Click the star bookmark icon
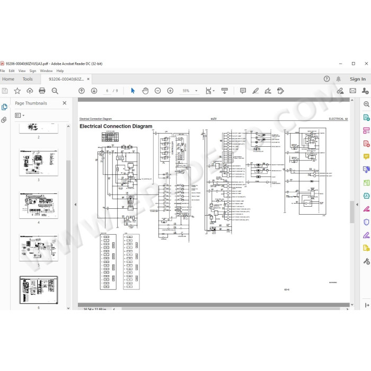 [x=17, y=91]
